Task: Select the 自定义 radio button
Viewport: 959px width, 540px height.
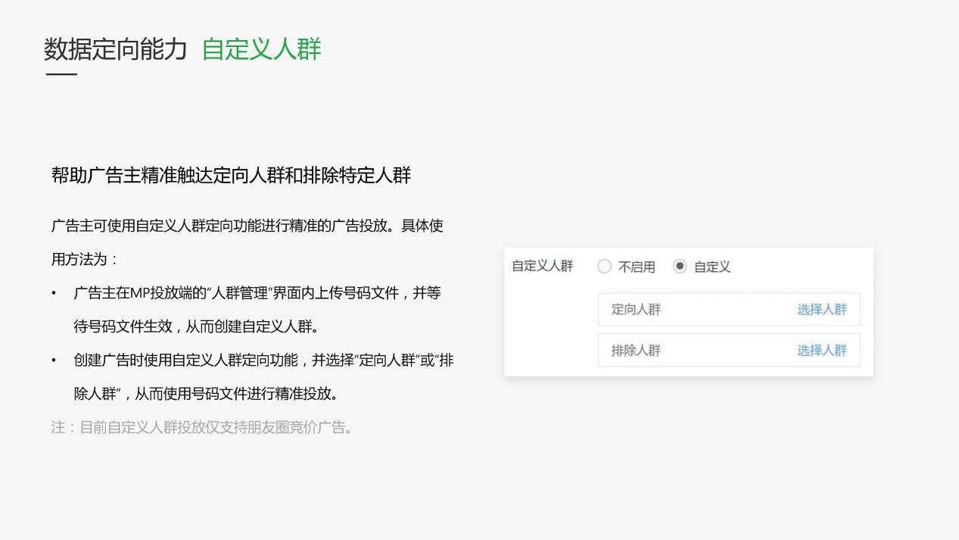Action: (x=680, y=267)
